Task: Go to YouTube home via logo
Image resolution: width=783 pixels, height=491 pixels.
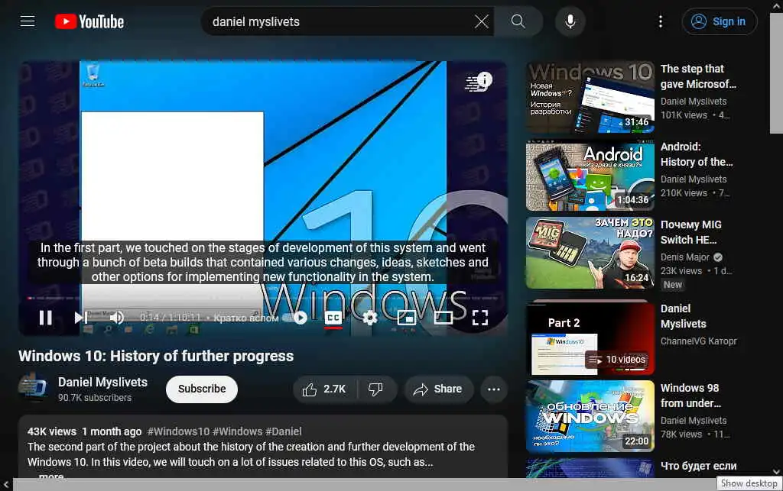Action: 89,21
